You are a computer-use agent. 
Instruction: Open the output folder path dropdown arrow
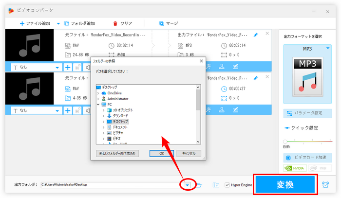187,185
